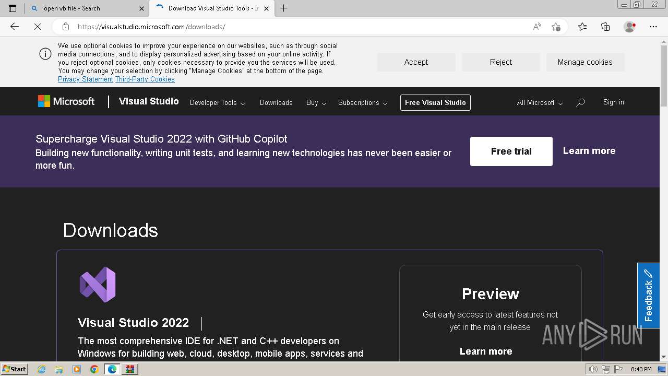Click the address bar URL field
The width and height of the screenshot is (668, 376).
(x=303, y=27)
